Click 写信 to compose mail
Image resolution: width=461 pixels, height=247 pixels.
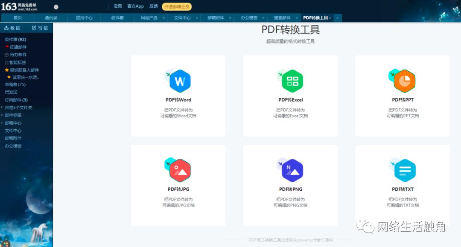[x=40, y=28]
